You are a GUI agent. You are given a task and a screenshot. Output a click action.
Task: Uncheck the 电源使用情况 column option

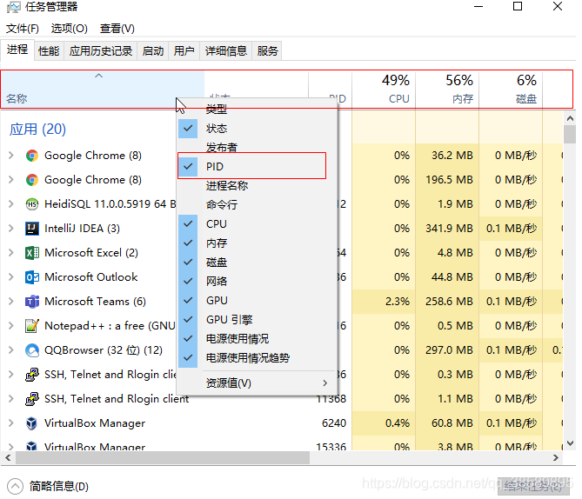258,339
